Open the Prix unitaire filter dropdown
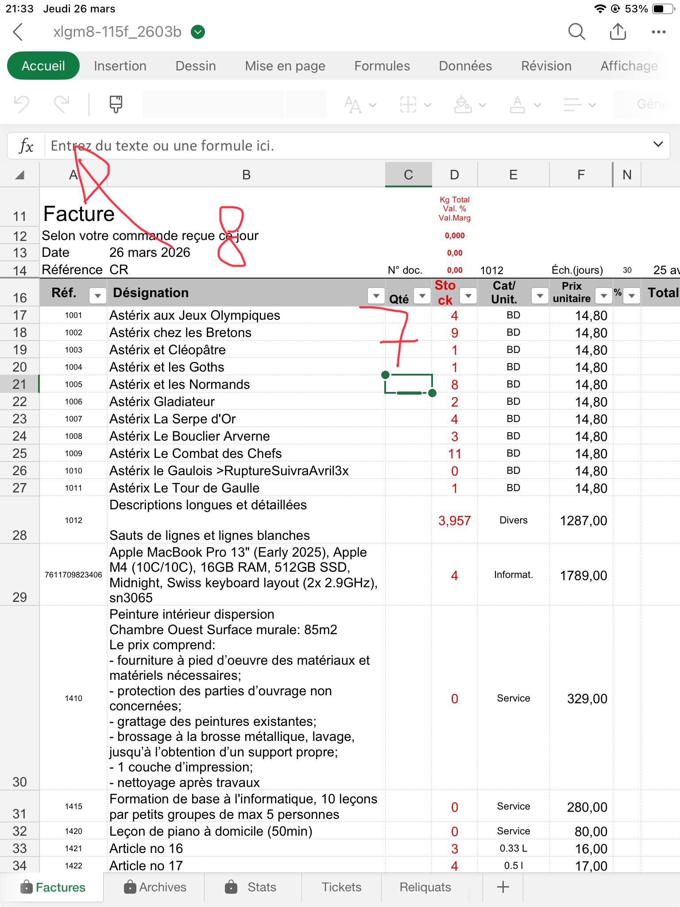This screenshot has width=680, height=907. 603,295
